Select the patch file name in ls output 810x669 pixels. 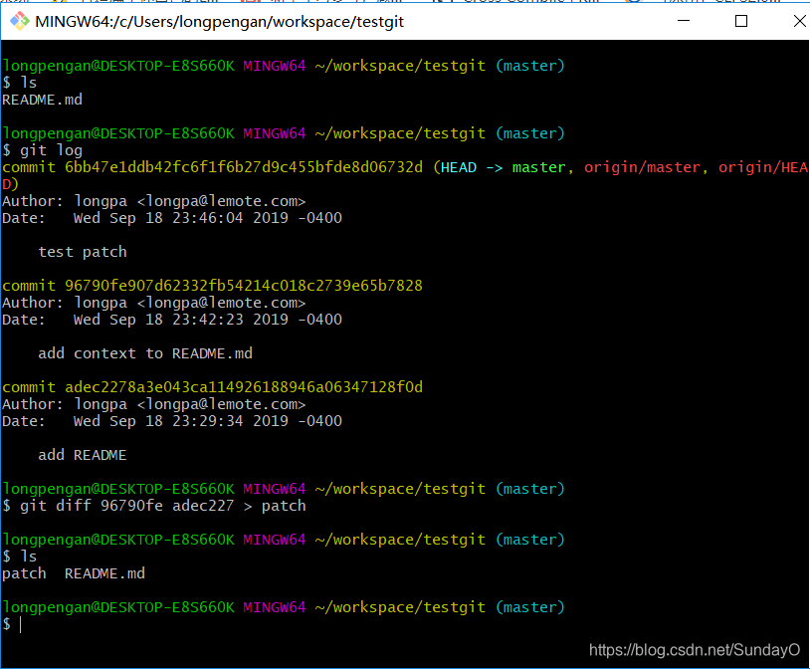[x=24, y=572]
